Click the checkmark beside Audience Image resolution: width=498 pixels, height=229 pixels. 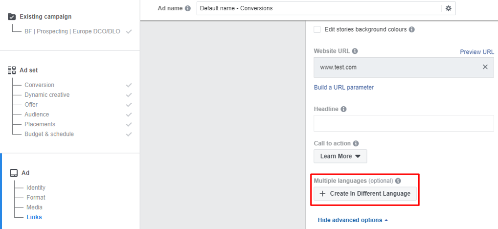[x=129, y=114]
